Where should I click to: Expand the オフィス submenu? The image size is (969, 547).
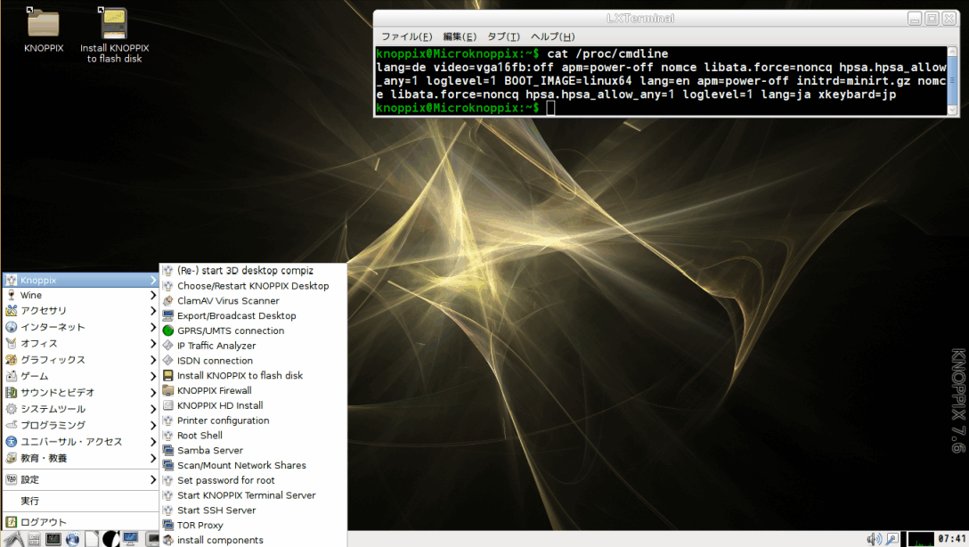[x=81, y=343]
